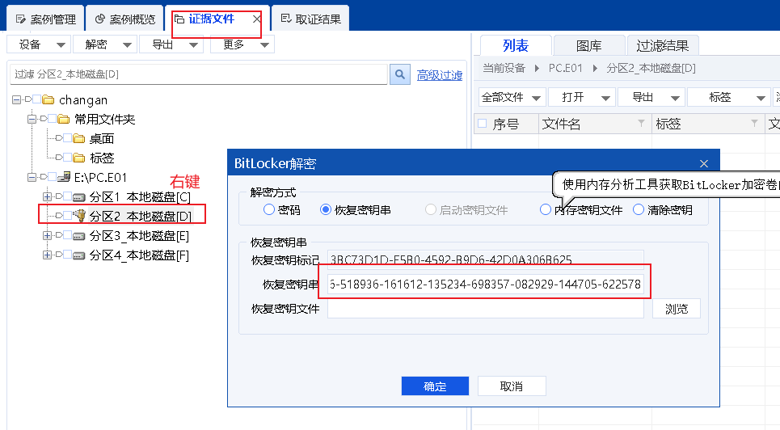Select the 过滤结果 view tab
The width and height of the screenshot is (780, 430).
663,46
